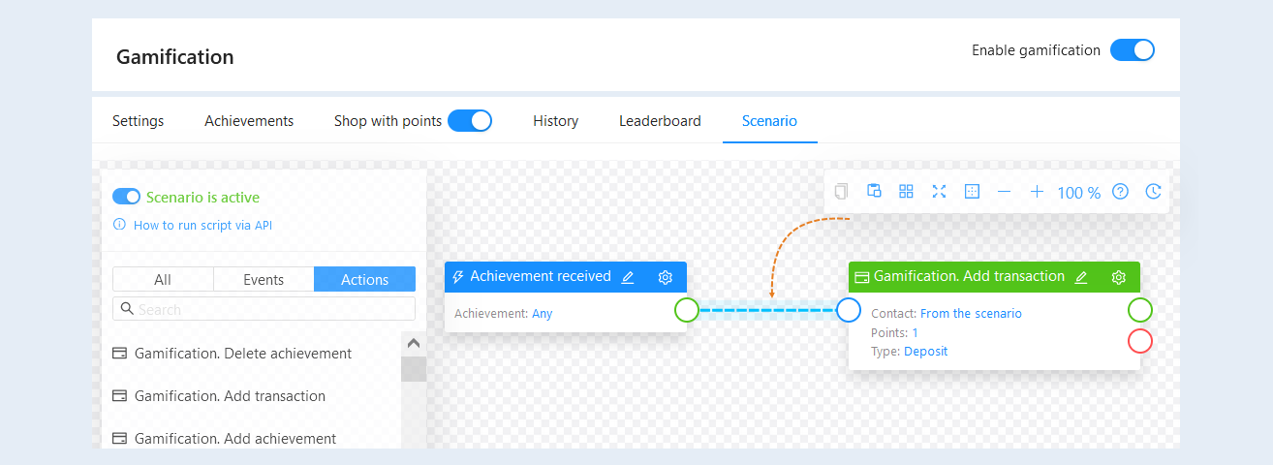
Task: Open How to run script via API link
Action: pyautogui.click(x=203, y=225)
